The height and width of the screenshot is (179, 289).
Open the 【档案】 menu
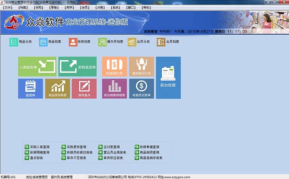(x=23, y=8)
